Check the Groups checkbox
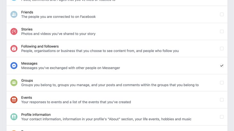Viewport: 234px width, 131px height. click(222, 83)
